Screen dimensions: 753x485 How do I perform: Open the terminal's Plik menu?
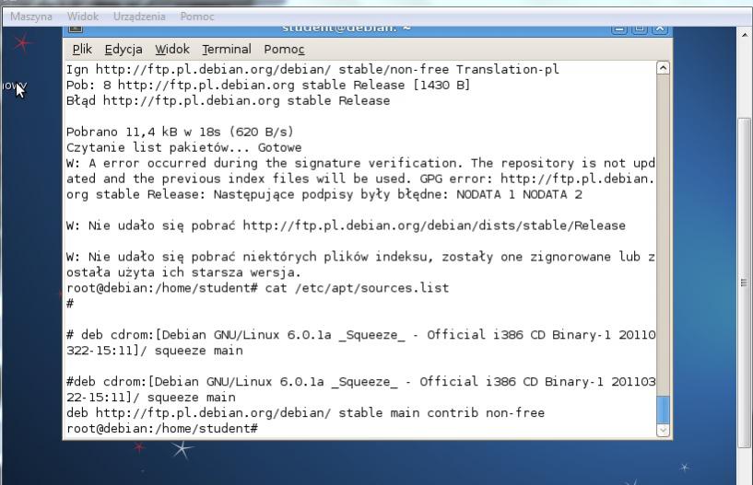click(81, 49)
